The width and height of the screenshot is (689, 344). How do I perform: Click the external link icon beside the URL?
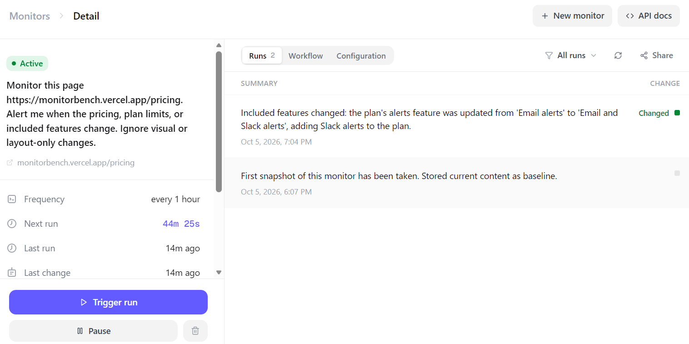click(x=10, y=163)
